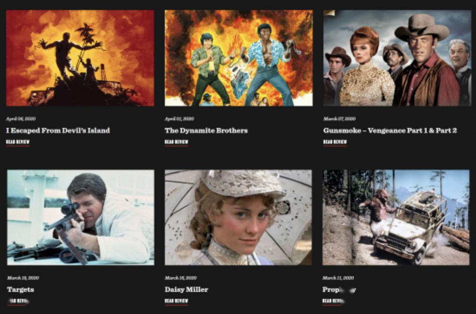The height and width of the screenshot is (314, 476).
Task: Open the Gunsmoke cast photo thumbnail
Action: 397,58
